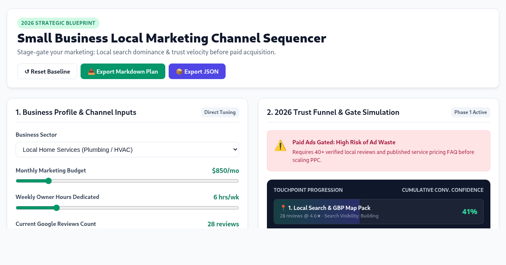This screenshot has height=265, width=506.
Task: Click the package icon on Export JSON
Action: 179,72
